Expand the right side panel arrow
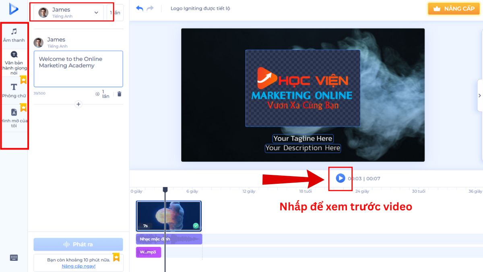 [480, 96]
